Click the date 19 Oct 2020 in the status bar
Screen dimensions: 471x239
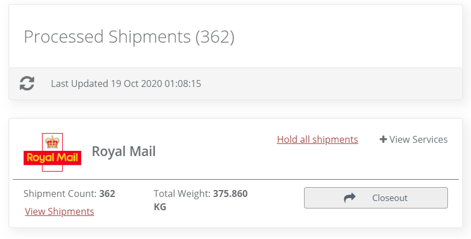click(137, 84)
